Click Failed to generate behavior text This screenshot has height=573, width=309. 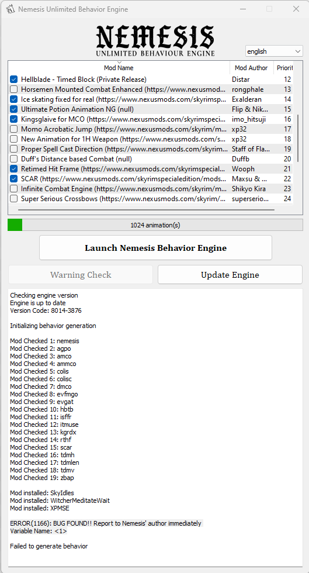(x=49, y=546)
